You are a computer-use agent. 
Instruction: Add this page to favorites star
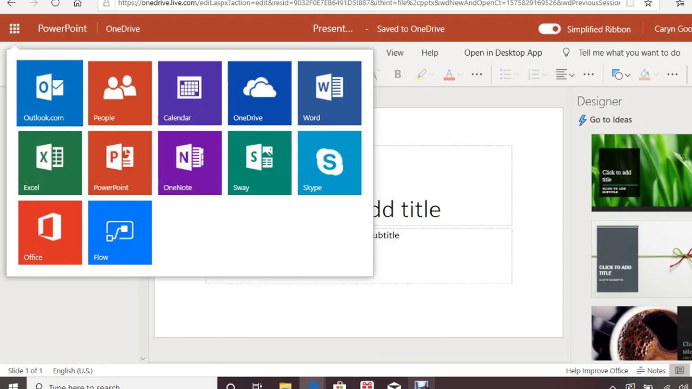point(648,3)
